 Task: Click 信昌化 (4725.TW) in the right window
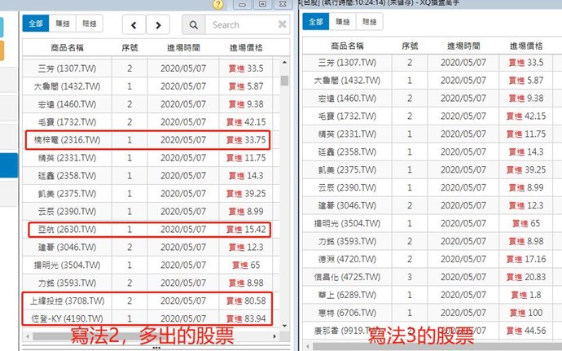tap(347, 277)
